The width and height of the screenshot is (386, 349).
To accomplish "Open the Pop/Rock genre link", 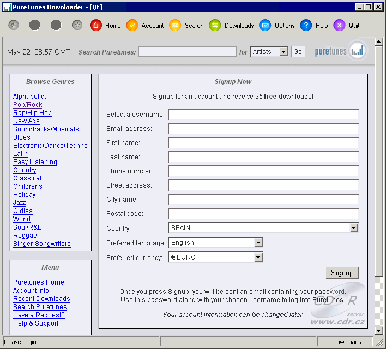I will [x=28, y=105].
